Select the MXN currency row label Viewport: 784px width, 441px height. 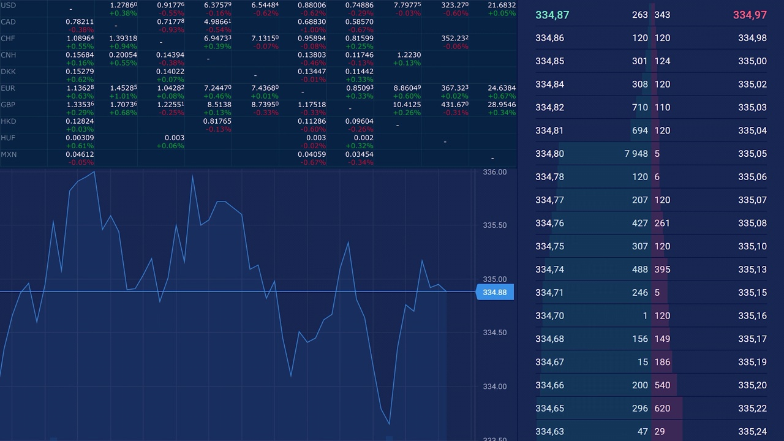[9, 154]
